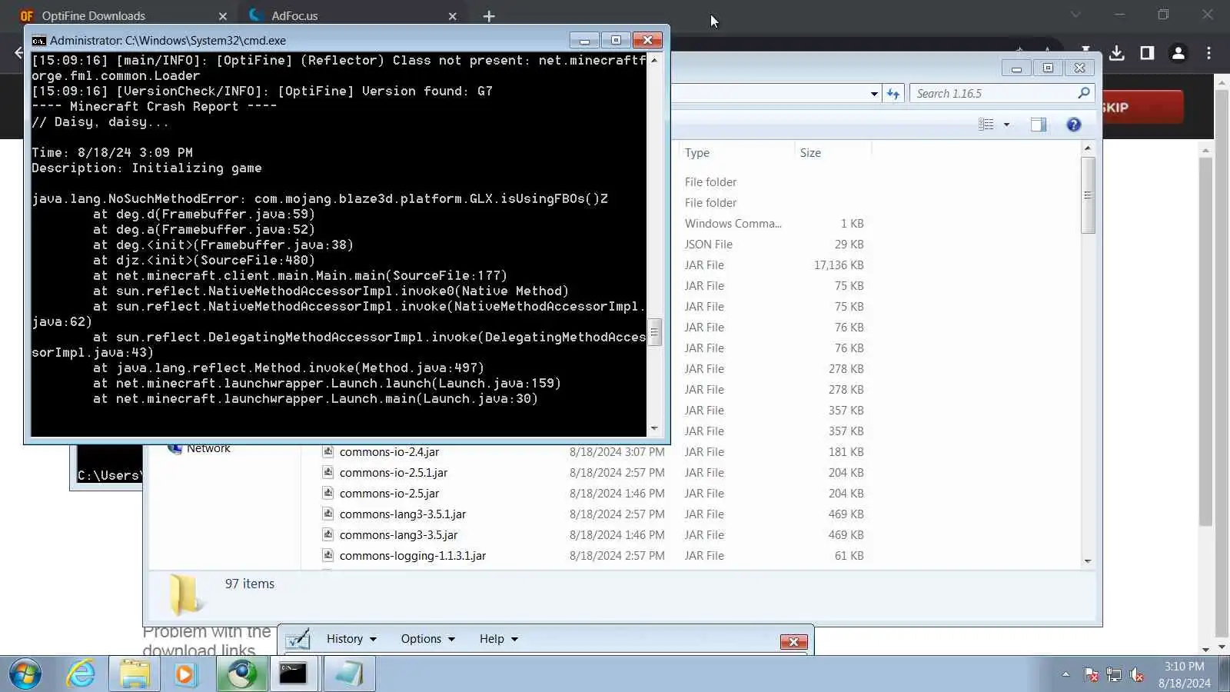The image size is (1230, 692).
Task: Click cmd window scroll up arrow
Action: [654, 60]
